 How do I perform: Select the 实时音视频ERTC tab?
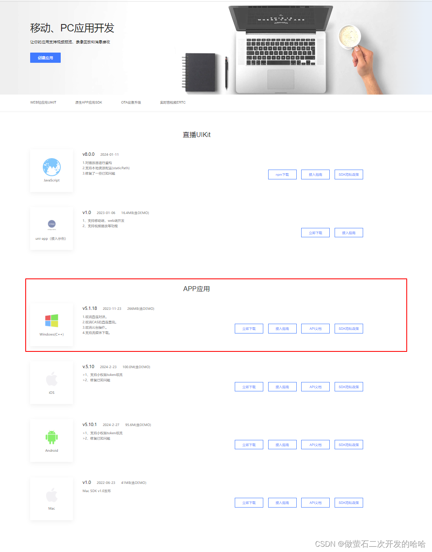click(x=173, y=103)
